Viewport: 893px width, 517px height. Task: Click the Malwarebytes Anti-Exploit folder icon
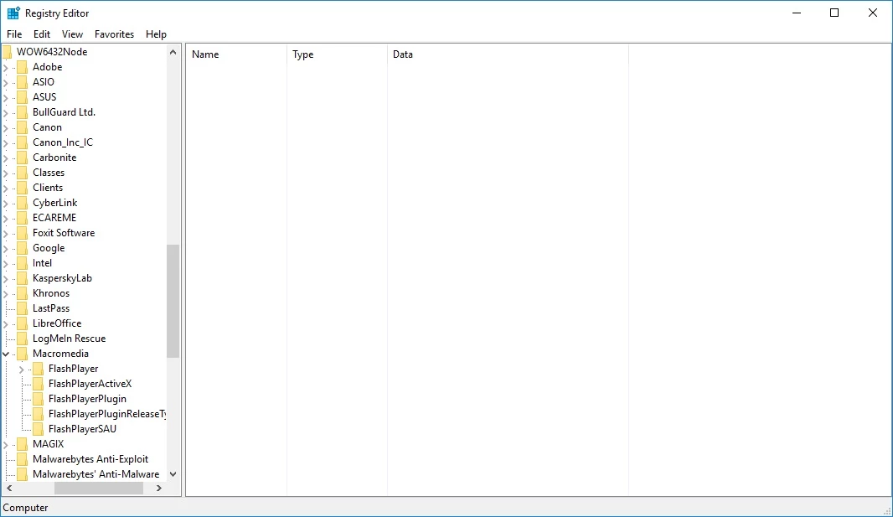click(x=22, y=459)
